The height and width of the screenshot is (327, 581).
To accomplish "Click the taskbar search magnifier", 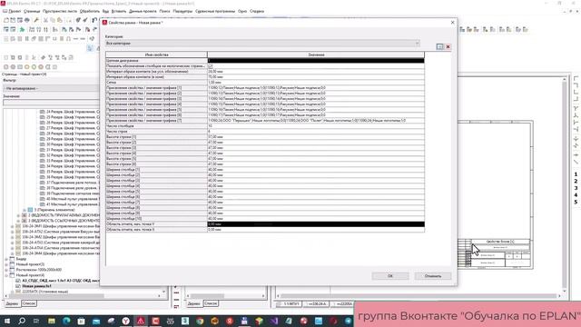I will point(22,321).
